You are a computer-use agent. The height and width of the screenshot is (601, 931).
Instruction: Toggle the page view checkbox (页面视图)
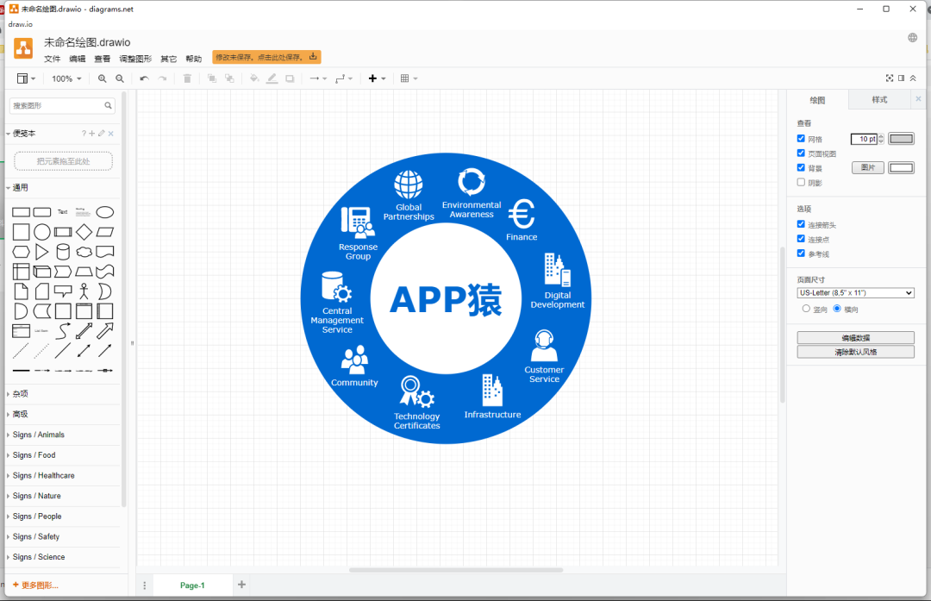pos(801,153)
